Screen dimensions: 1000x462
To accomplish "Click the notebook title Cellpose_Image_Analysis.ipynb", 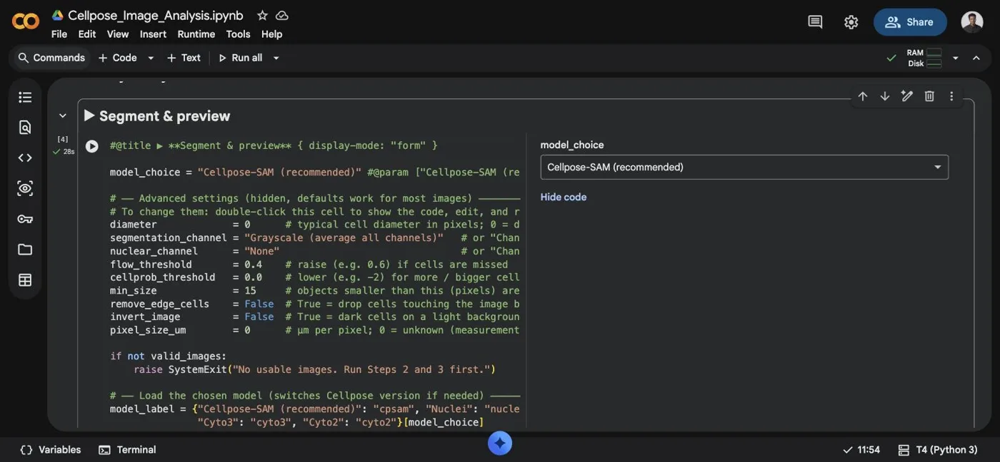I will (x=156, y=15).
